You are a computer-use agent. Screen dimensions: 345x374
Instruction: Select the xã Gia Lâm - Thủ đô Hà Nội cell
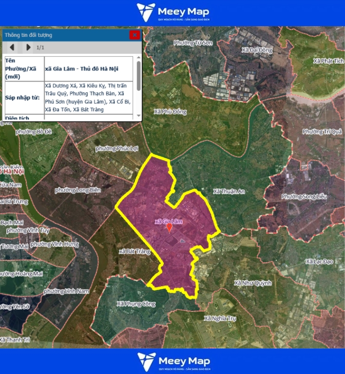pyautogui.click(x=88, y=68)
